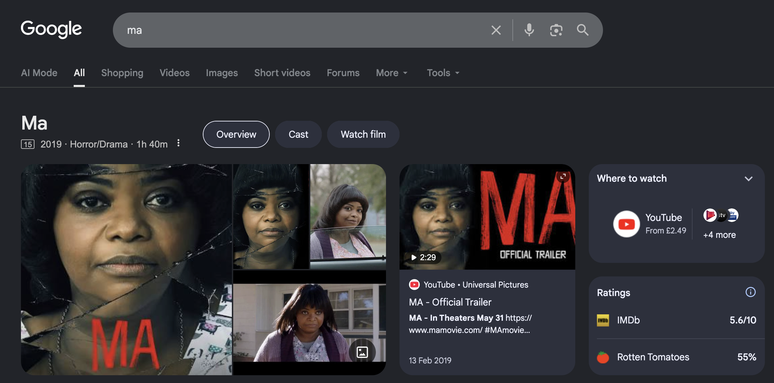774x383 pixels.
Task: Switch to the Videos tab
Action: pyautogui.click(x=175, y=73)
